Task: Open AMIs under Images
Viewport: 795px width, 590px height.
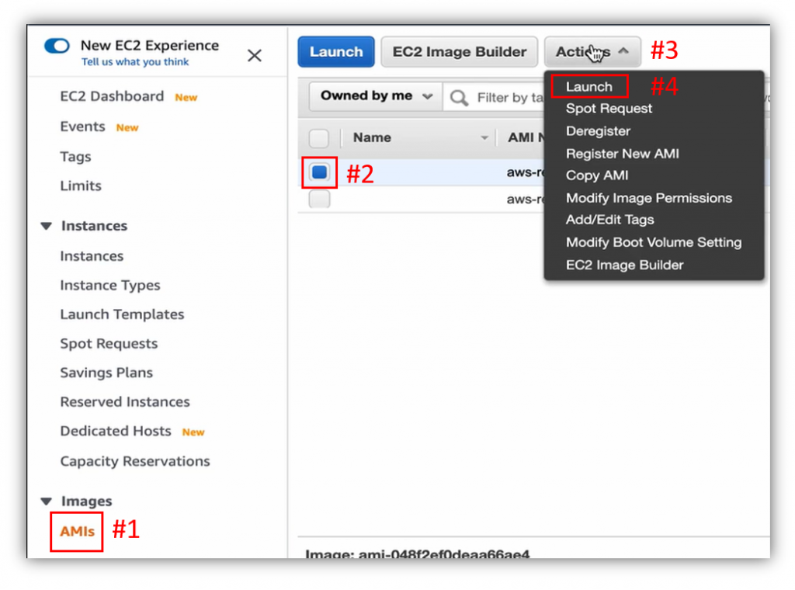Action: pos(77,531)
